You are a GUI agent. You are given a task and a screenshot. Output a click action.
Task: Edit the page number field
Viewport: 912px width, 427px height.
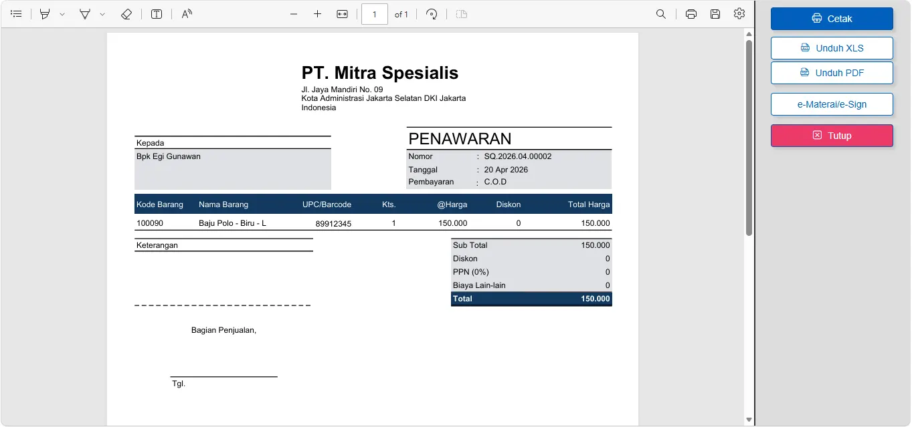point(375,14)
